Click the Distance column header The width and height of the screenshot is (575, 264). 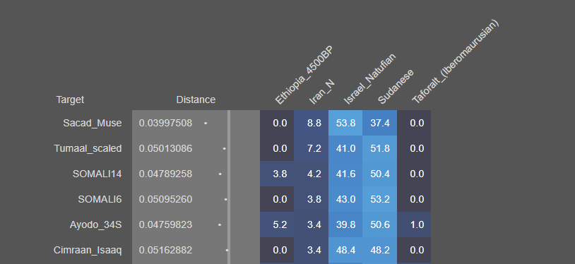tap(196, 100)
